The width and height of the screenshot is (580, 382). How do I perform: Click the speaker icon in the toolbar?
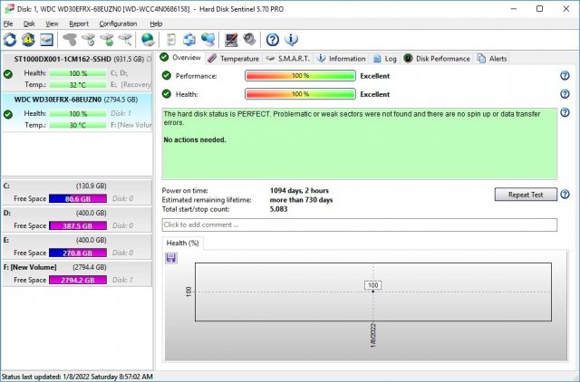pos(248,40)
